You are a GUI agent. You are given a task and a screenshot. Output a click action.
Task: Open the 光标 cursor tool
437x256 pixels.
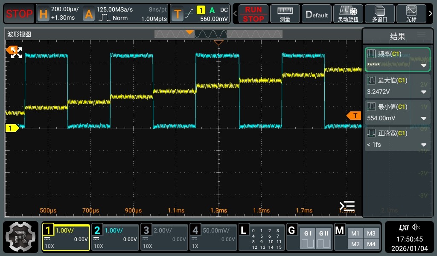pyautogui.click(x=411, y=14)
